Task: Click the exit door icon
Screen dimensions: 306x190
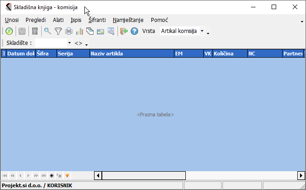Action: tap(123, 31)
